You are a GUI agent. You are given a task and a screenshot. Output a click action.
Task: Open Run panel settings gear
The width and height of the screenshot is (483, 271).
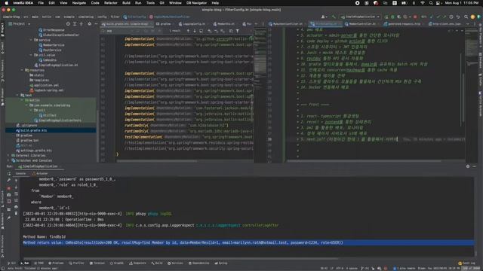click(x=468, y=166)
